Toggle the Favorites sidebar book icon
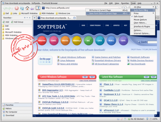The width and height of the screenshot is (161, 122). coord(38,8)
